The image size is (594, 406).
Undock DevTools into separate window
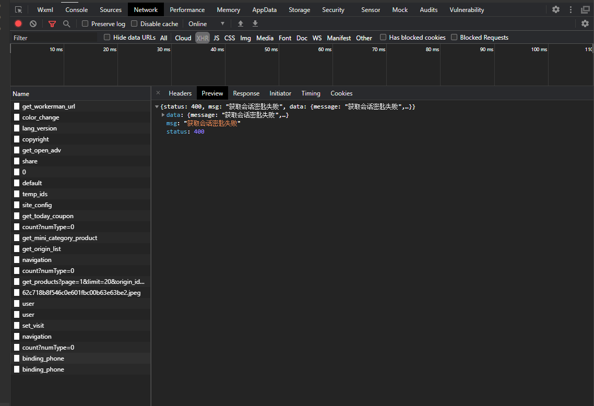[585, 10]
